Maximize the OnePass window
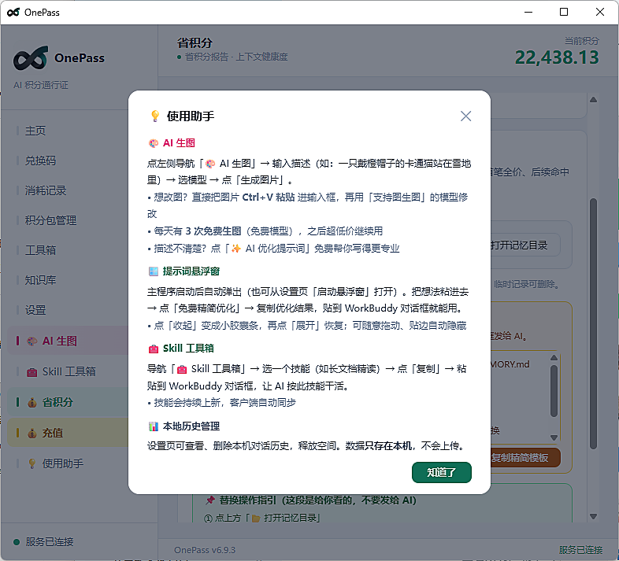 [x=564, y=13]
